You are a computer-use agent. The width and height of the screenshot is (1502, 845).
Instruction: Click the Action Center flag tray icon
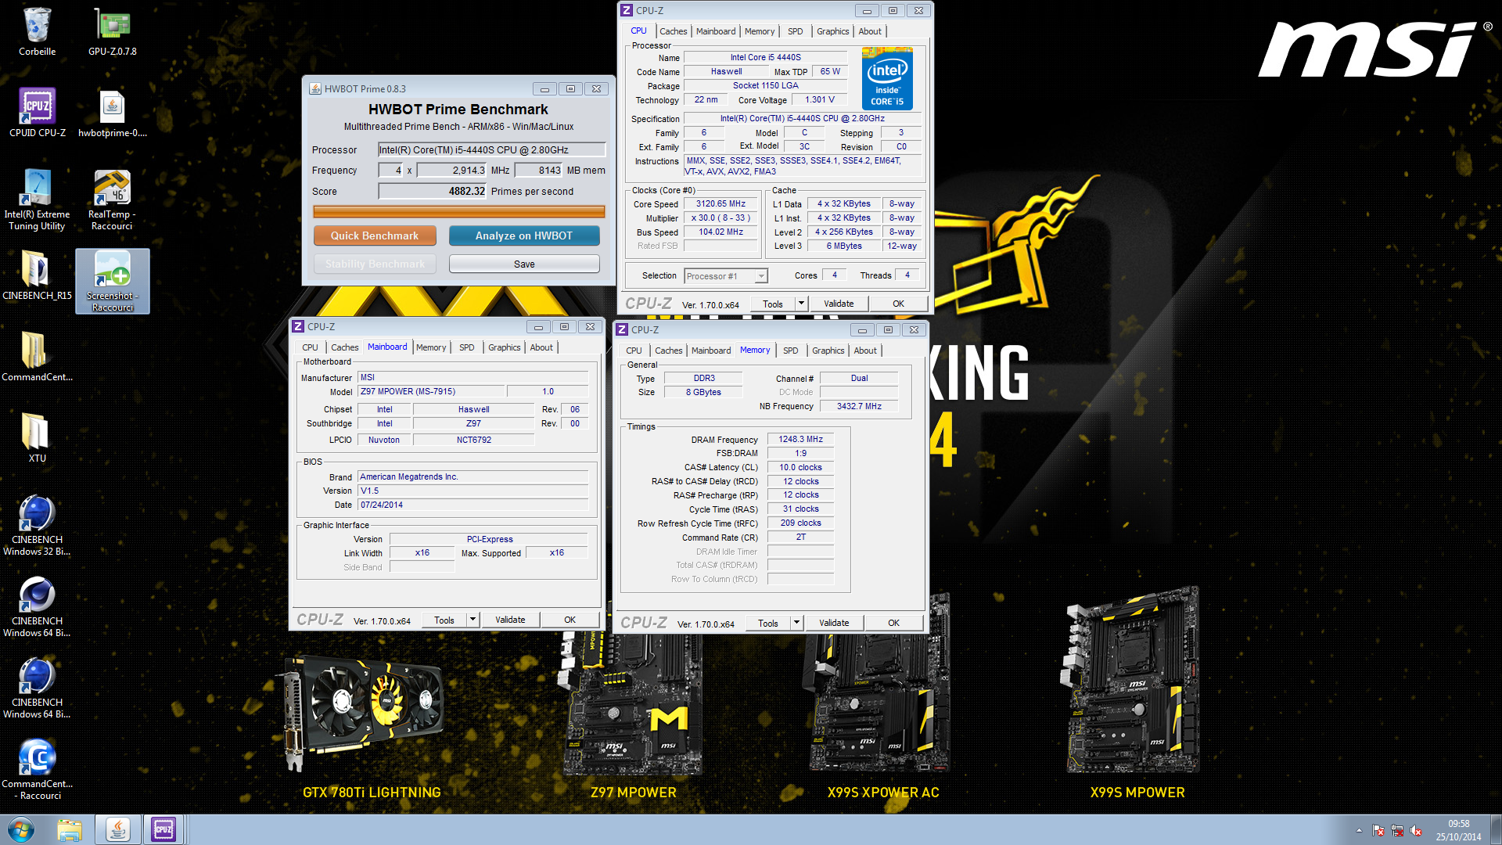pos(1378,830)
